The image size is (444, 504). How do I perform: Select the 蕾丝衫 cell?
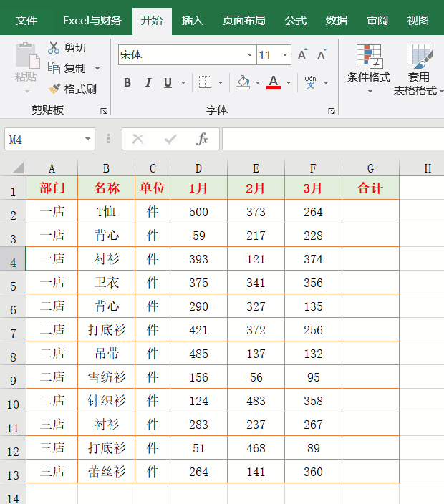pyautogui.click(x=107, y=471)
